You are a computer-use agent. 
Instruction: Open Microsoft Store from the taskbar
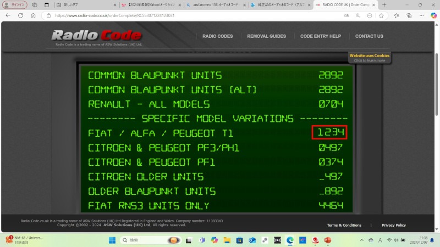tap(239, 240)
